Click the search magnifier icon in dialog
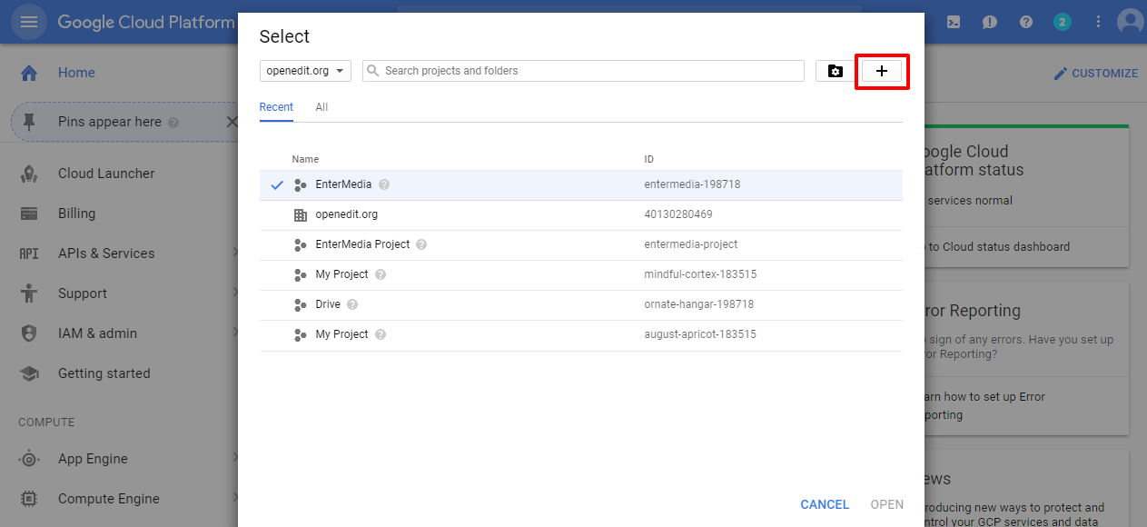This screenshot has height=527, width=1147. click(373, 71)
